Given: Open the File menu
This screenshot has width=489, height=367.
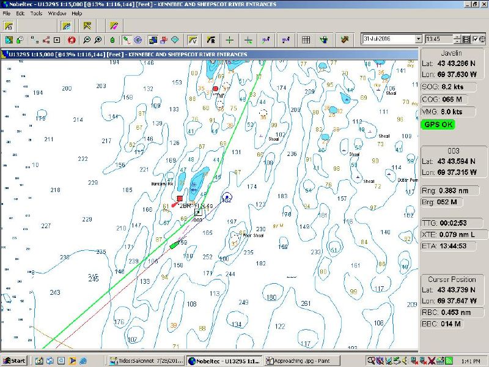Looking at the screenshot, I should pos(7,13).
